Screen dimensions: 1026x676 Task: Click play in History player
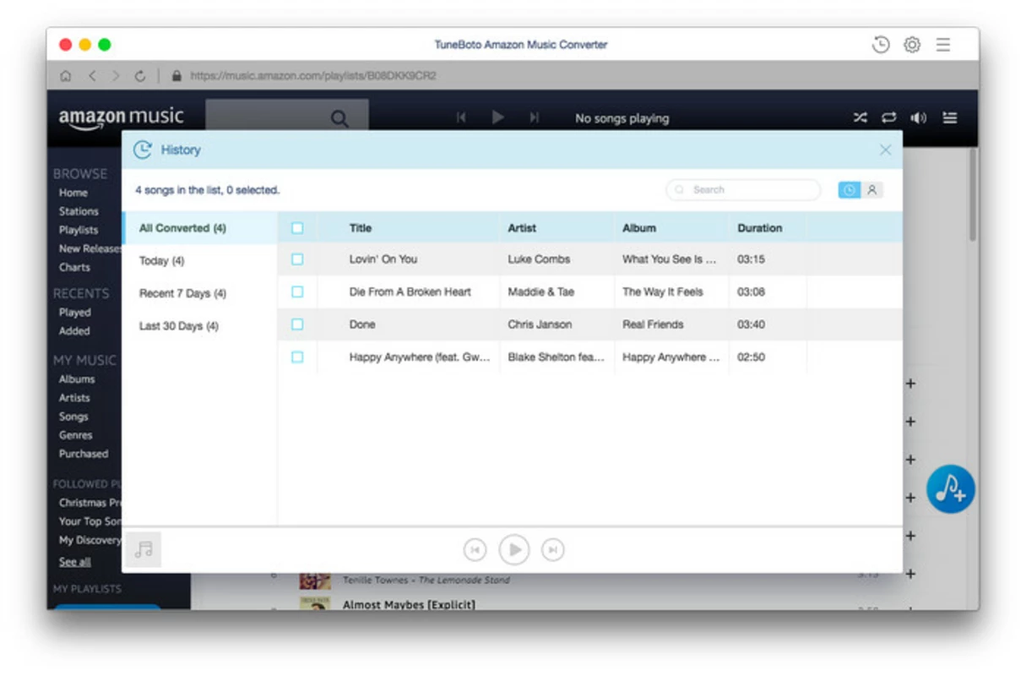[x=514, y=550]
